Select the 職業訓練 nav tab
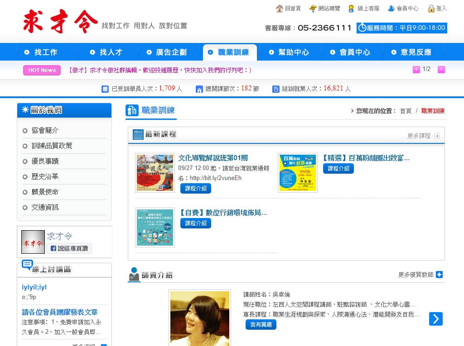Image resolution: width=464 pixels, height=346 pixels. coord(230,52)
